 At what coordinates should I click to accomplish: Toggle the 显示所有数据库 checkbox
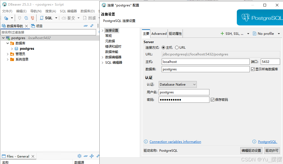(x=253, y=69)
